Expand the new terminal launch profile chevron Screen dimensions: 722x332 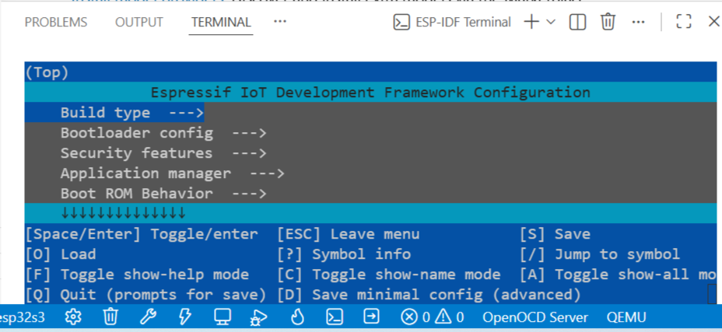[x=551, y=22]
